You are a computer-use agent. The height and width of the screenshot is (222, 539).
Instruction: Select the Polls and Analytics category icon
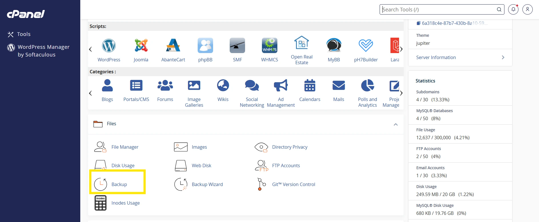tap(368, 85)
